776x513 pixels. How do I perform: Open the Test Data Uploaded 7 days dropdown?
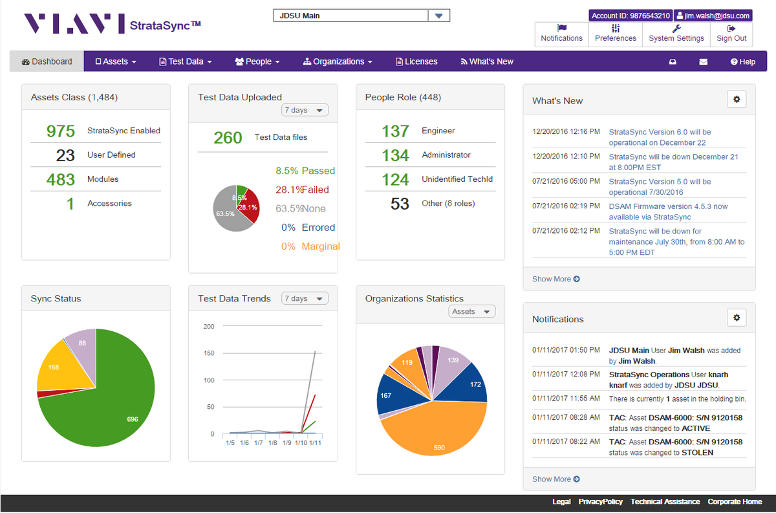point(305,111)
